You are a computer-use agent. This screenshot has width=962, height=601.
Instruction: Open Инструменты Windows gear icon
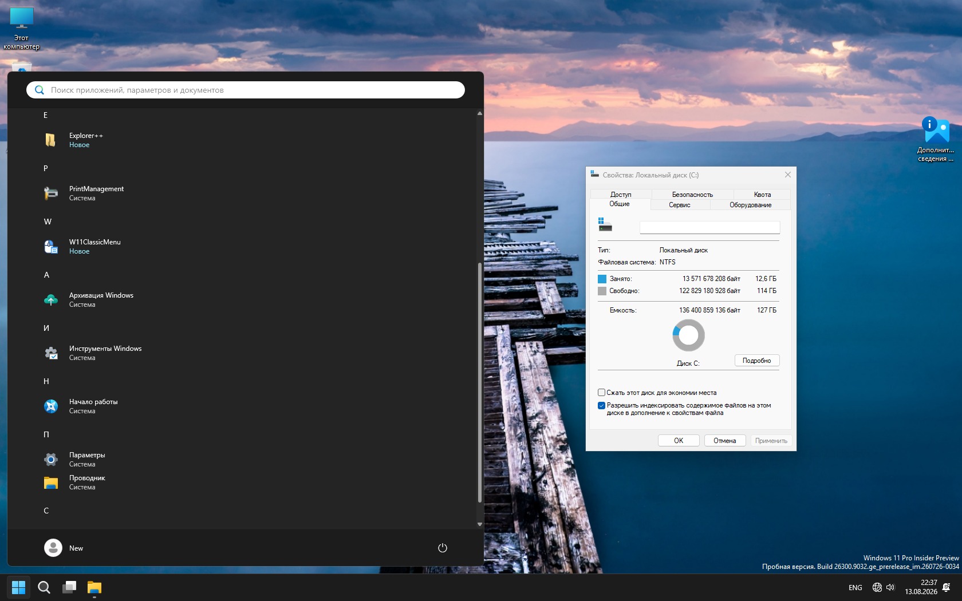click(51, 353)
